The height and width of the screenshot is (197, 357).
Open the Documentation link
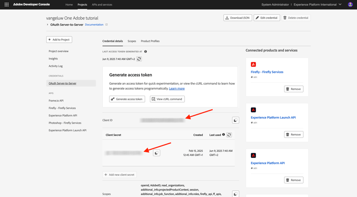coord(94,25)
